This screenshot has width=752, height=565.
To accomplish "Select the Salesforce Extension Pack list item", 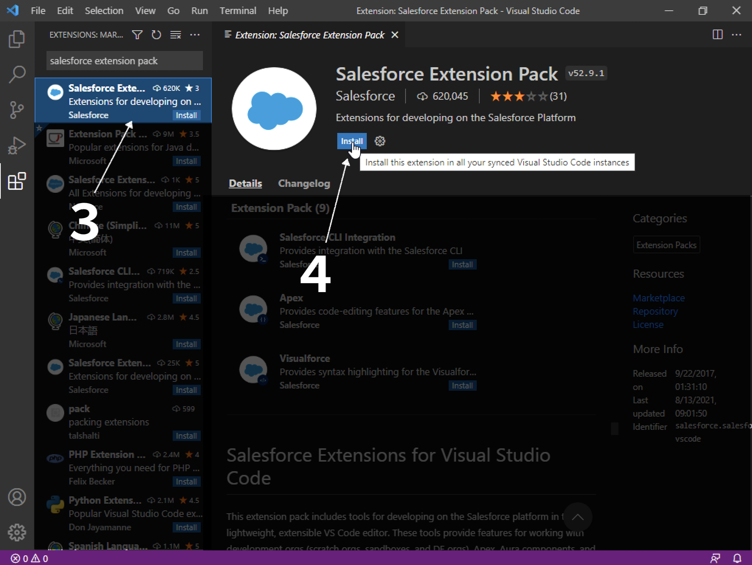I will [123, 100].
